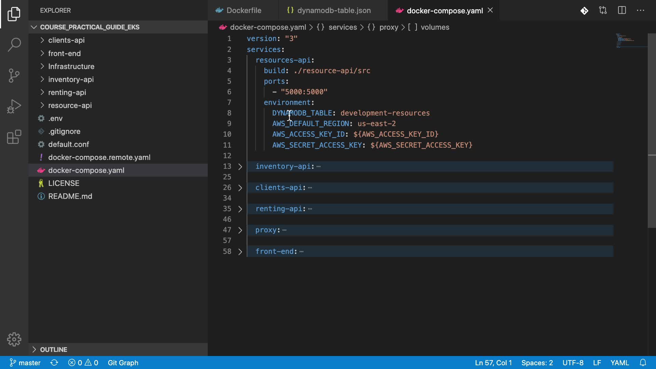Click Git Graph in status bar

pyautogui.click(x=123, y=363)
